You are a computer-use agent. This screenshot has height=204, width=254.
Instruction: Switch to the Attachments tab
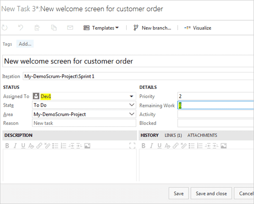point(202,135)
